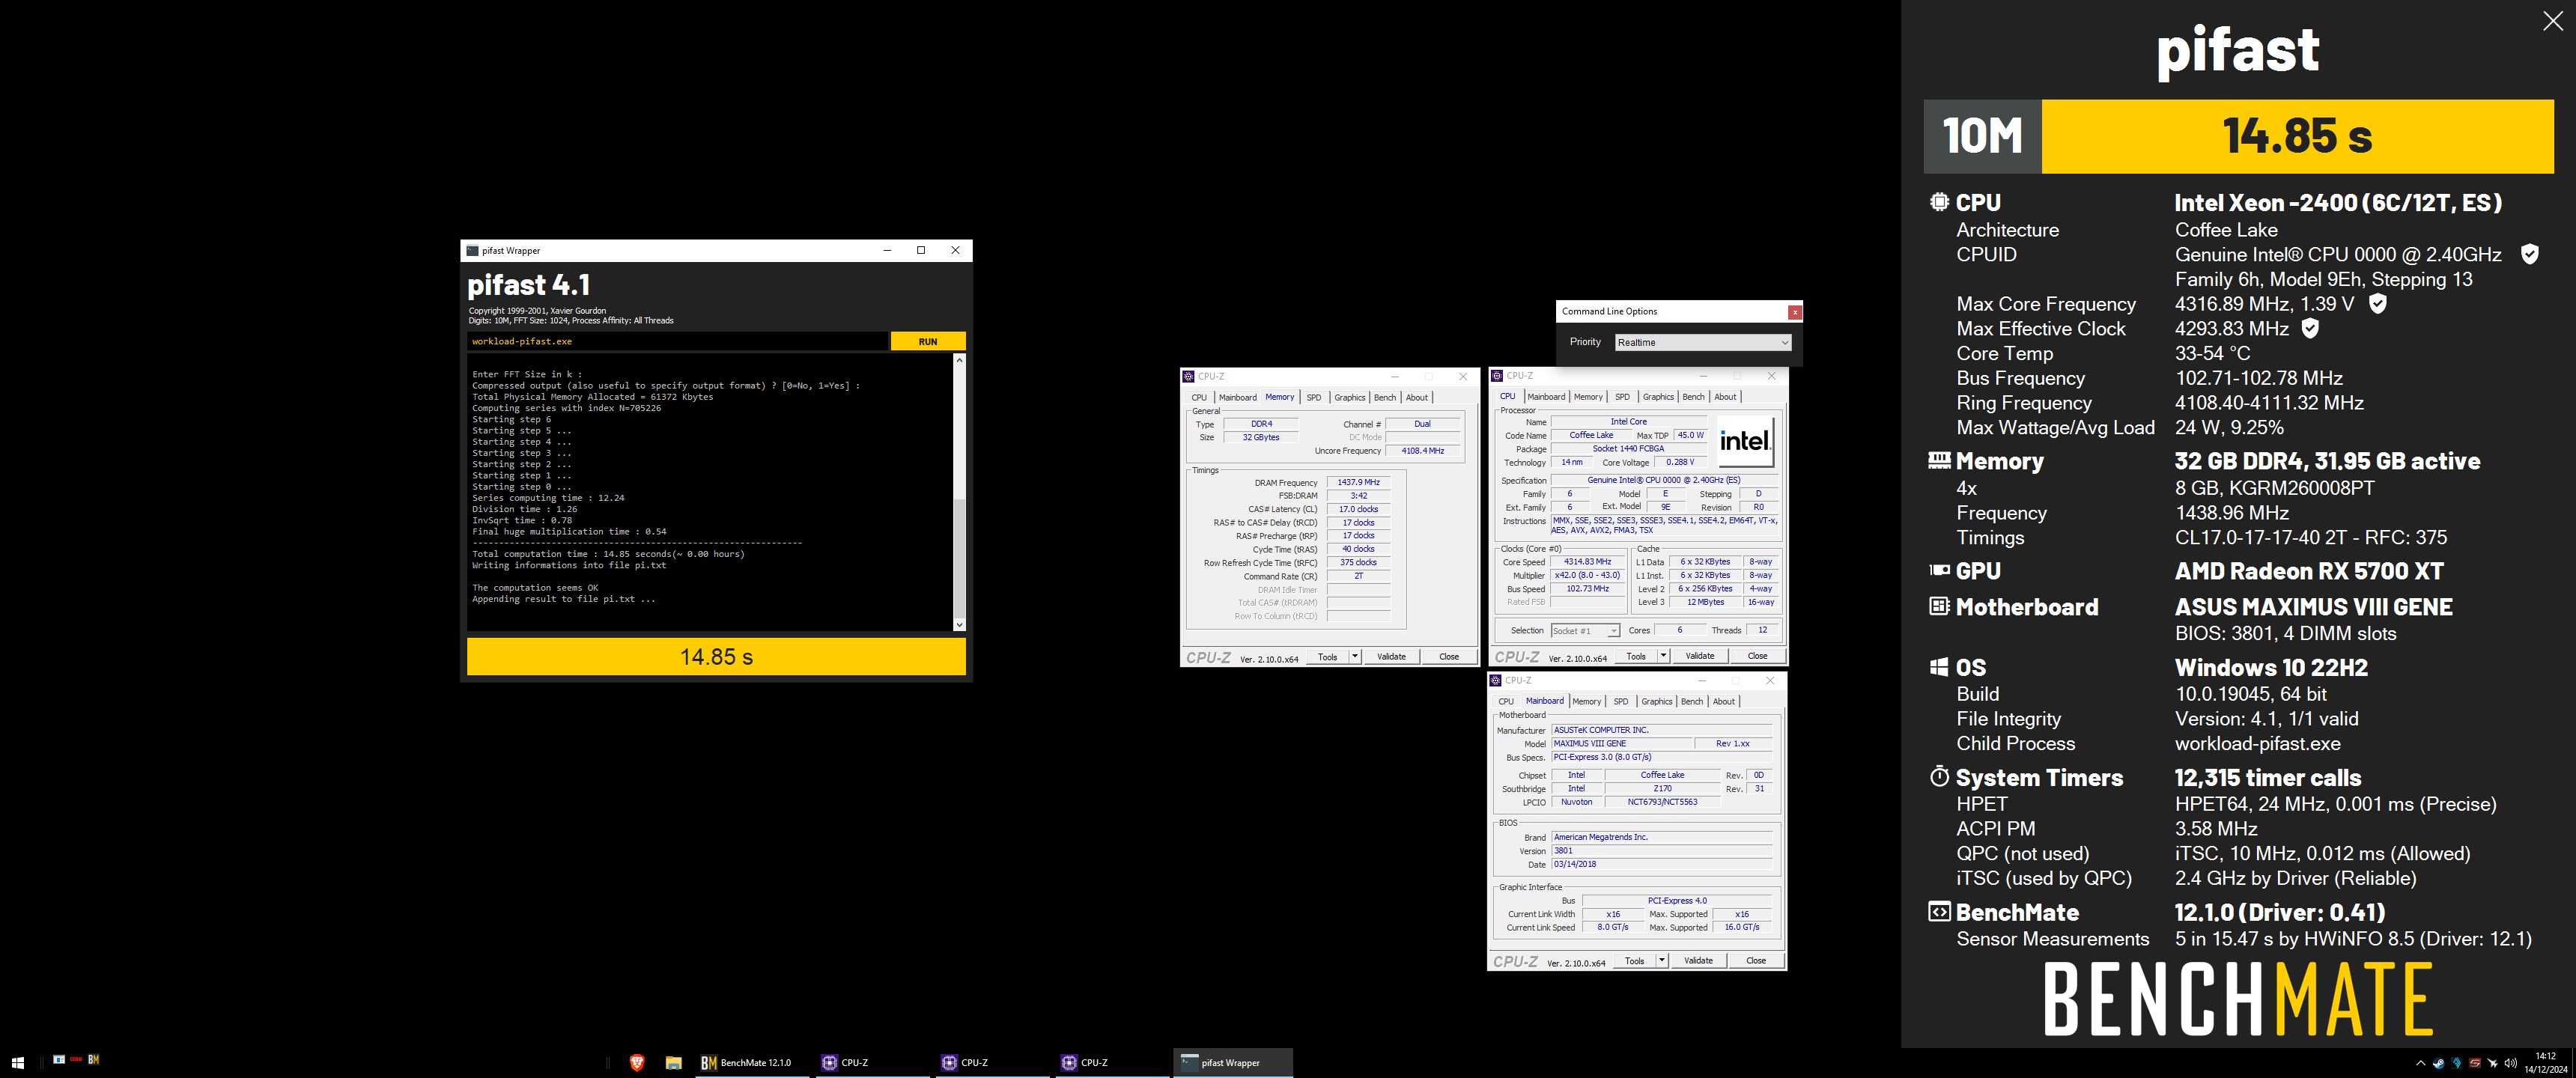Viewport: 2576px width, 1078px height.
Task: Click the scroll-up arrow of pifast output
Action: tap(959, 360)
